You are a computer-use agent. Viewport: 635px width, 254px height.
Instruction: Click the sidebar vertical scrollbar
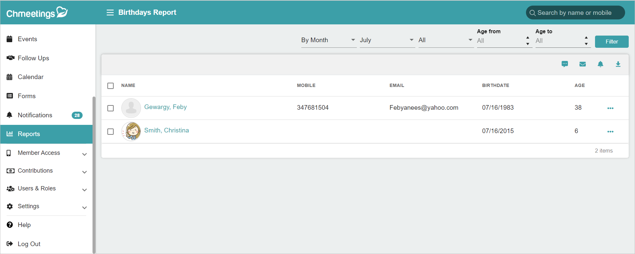(x=94, y=175)
